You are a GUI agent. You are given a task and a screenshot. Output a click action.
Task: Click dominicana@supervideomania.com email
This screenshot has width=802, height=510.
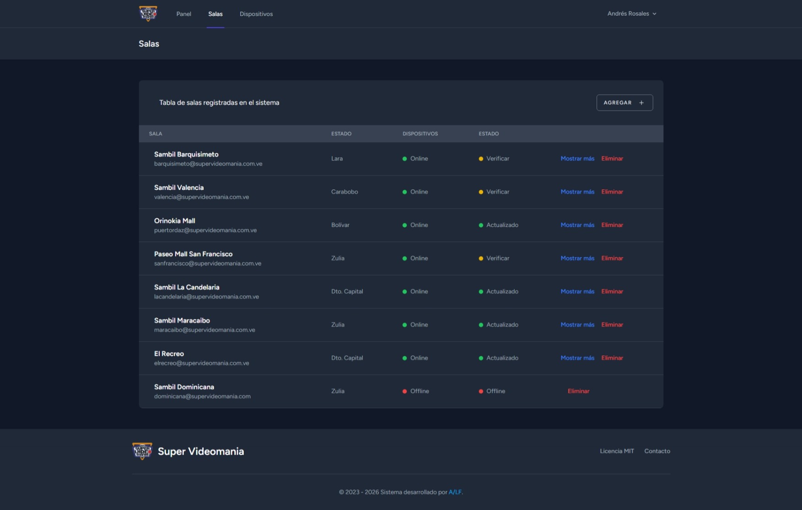(x=202, y=397)
